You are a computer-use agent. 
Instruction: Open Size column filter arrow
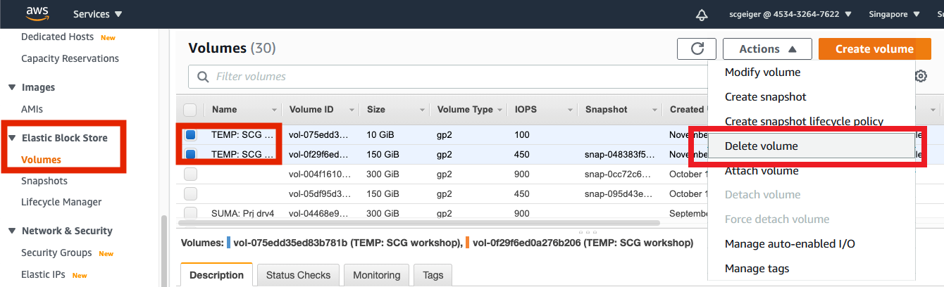coord(423,110)
